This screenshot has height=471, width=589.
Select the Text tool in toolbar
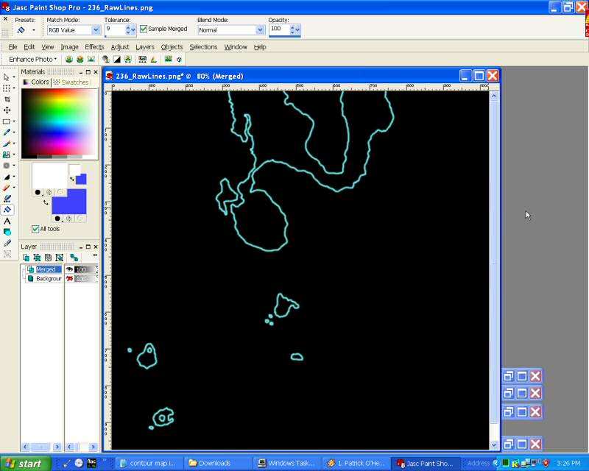pos(7,221)
